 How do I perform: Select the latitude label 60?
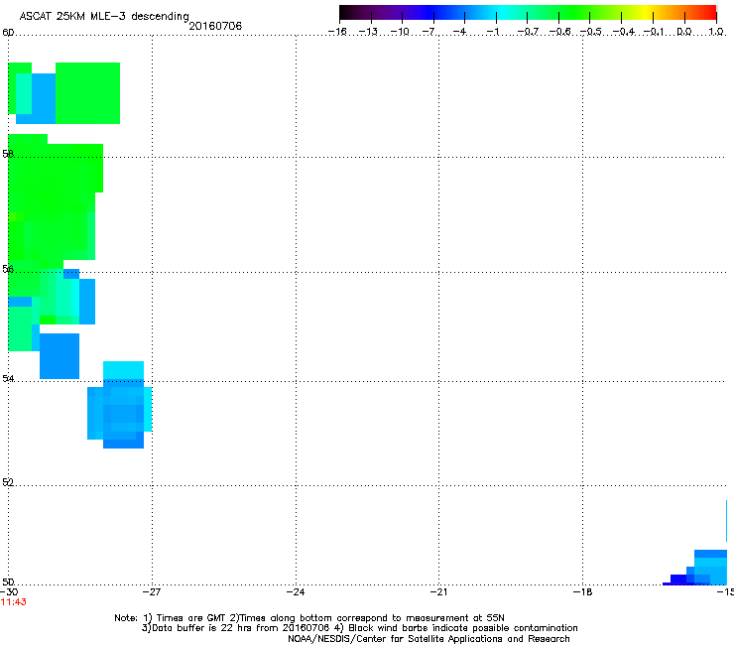point(8,33)
